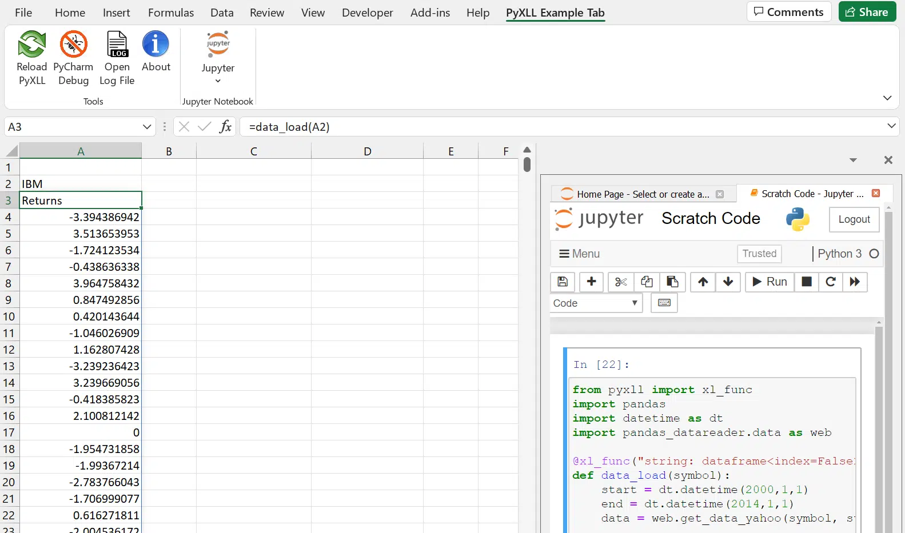Viewport: 905px width, 533px height.
Task: Paste cells below in Jupyter toolbar
Action: (672, 282)
